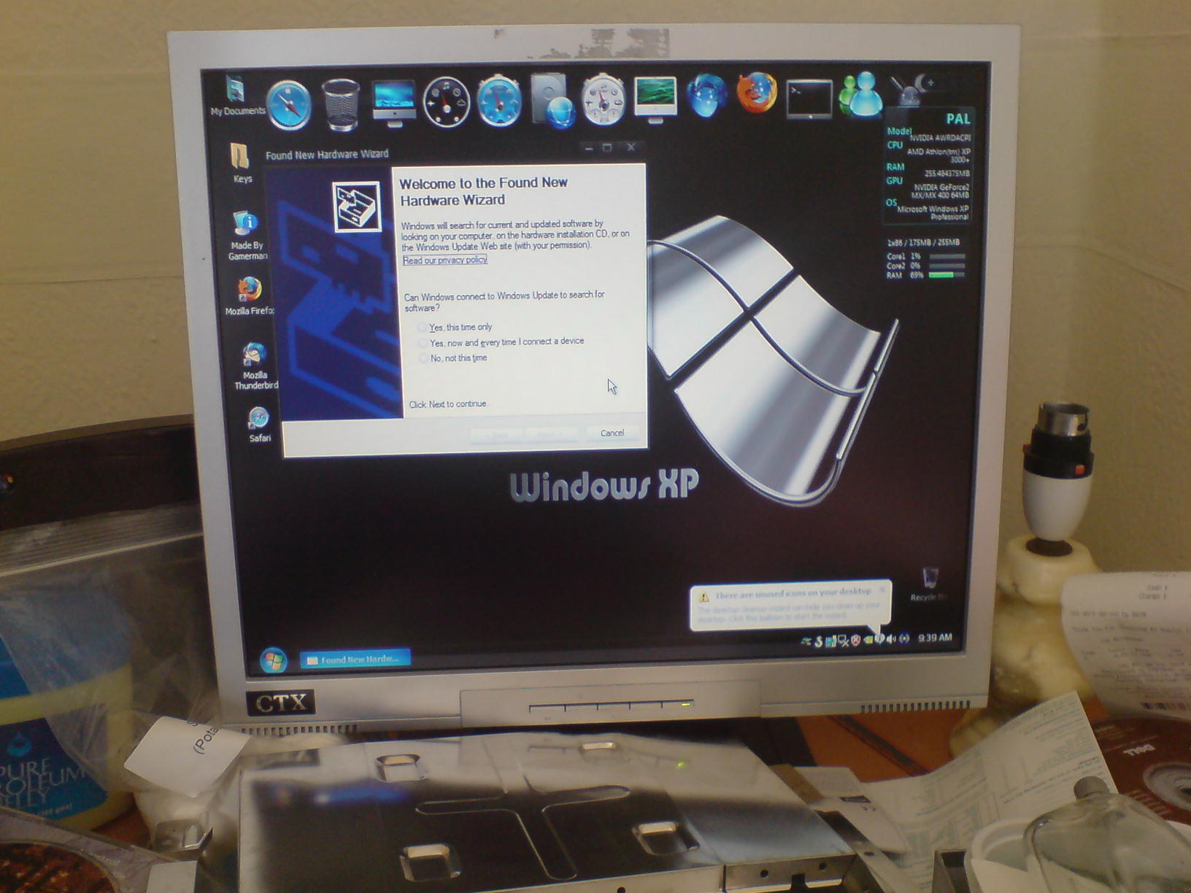Open the My Documents desktop icon
1191x893 pixels.
coord(236,96)
